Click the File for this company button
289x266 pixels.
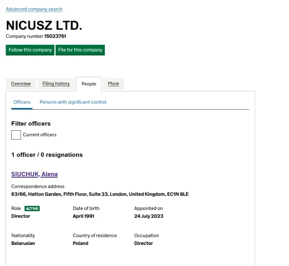coord(80,50)
